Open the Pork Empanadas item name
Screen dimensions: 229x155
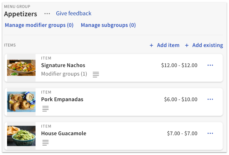[x=62, y=99]
